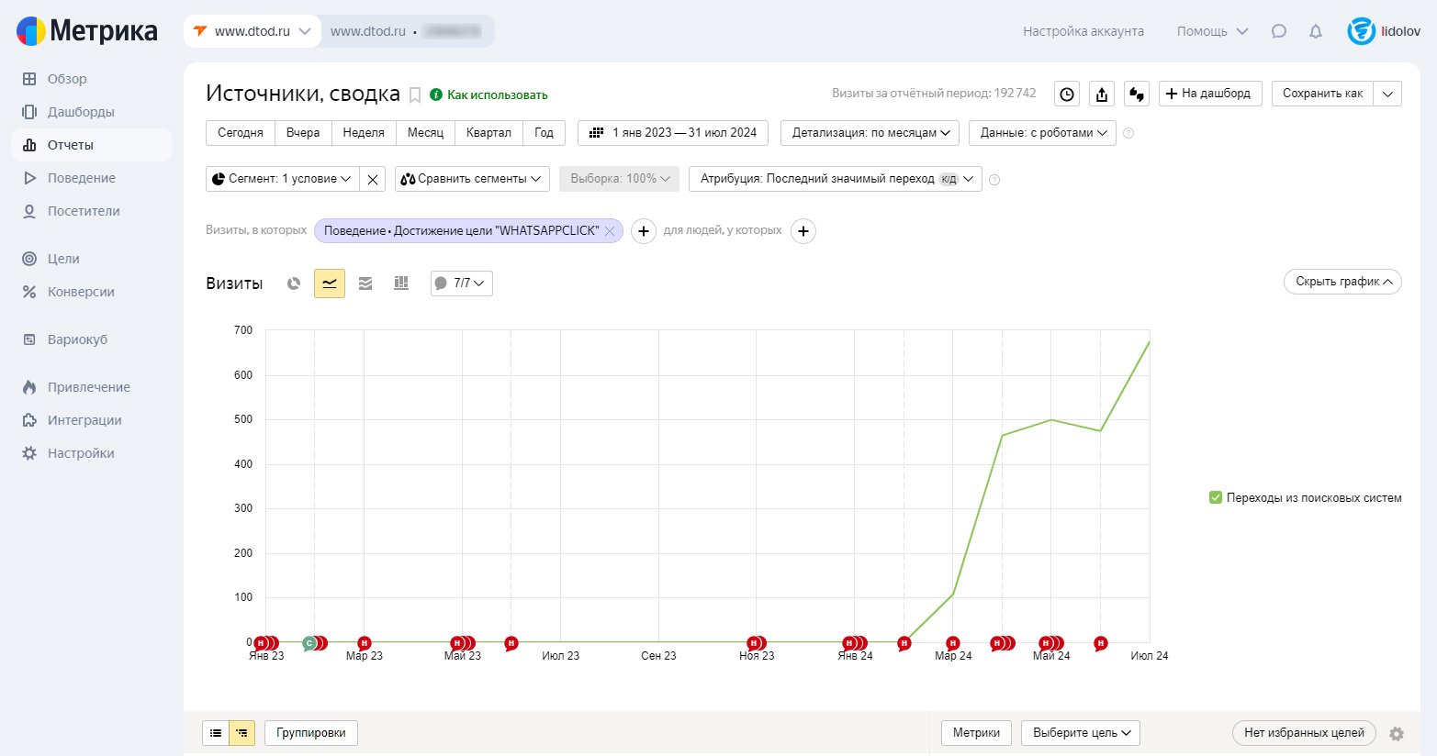The height and width of the screenshot is (756, 1437).
Task: Select the pie chart view icon
Action: pyautogui.click(x=294, y=283)
